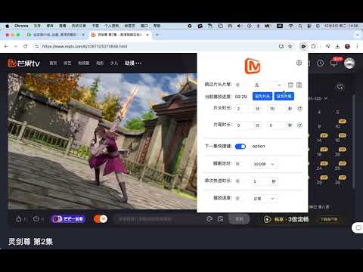Expand the episode range dropdown 91-120
Viewport: 363px width, 272px height.
coord(318,98)
